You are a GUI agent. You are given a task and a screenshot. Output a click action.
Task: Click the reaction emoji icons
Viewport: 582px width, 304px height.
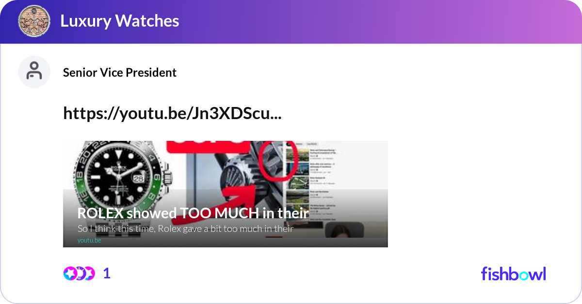click(79, 274)
